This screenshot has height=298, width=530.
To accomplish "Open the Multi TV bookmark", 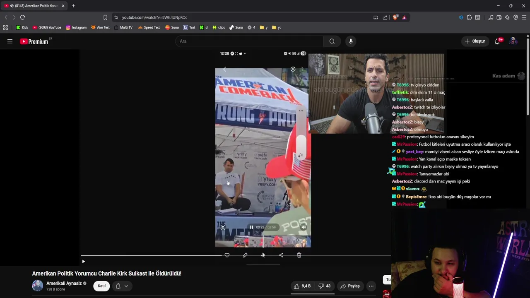I will click(123, 27).
